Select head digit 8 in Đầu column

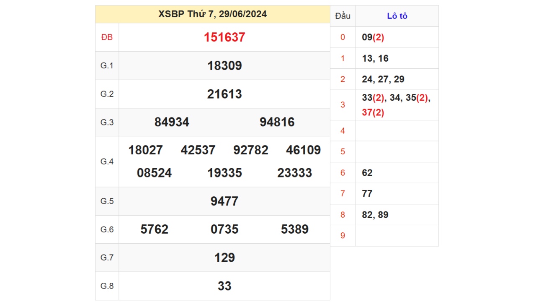pos(343,215)
